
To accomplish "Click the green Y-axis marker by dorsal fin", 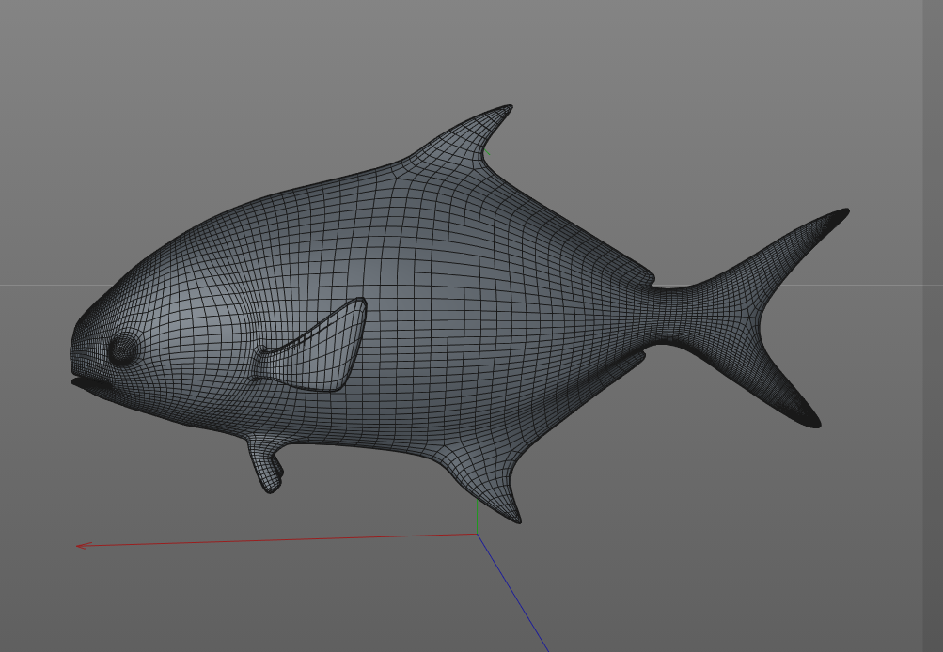I will click(487, 153).
